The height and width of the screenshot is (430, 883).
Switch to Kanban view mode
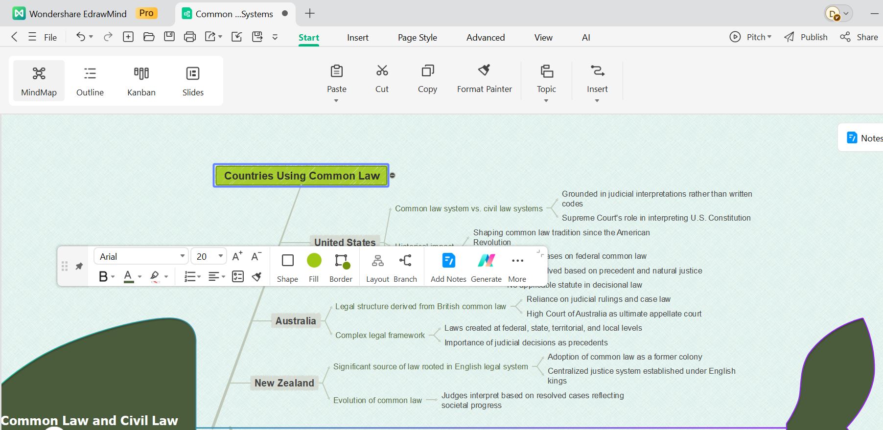point(141,81)
